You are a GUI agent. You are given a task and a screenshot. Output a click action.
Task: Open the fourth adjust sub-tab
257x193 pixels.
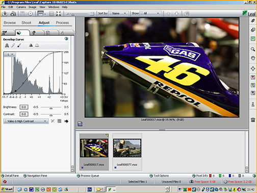point(51,33)
